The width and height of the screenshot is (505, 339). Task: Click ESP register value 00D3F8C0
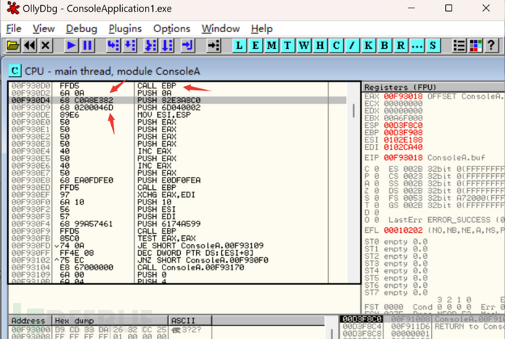[403, 126]
